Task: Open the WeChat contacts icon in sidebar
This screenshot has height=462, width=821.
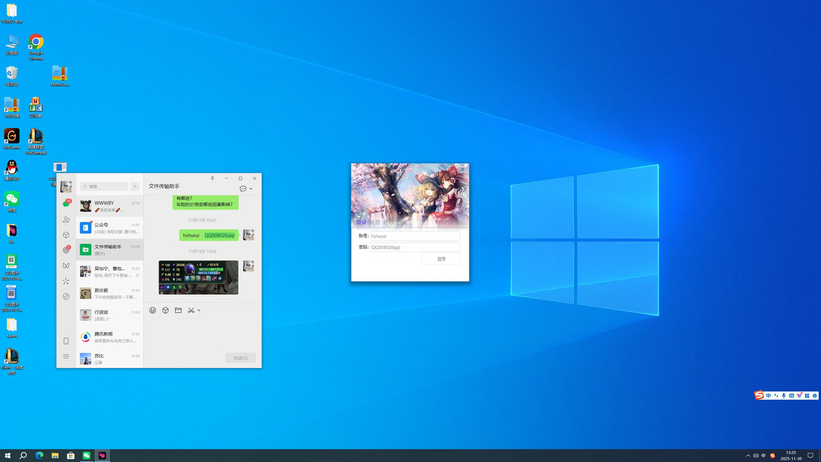Action: click(x=66, y=219)
